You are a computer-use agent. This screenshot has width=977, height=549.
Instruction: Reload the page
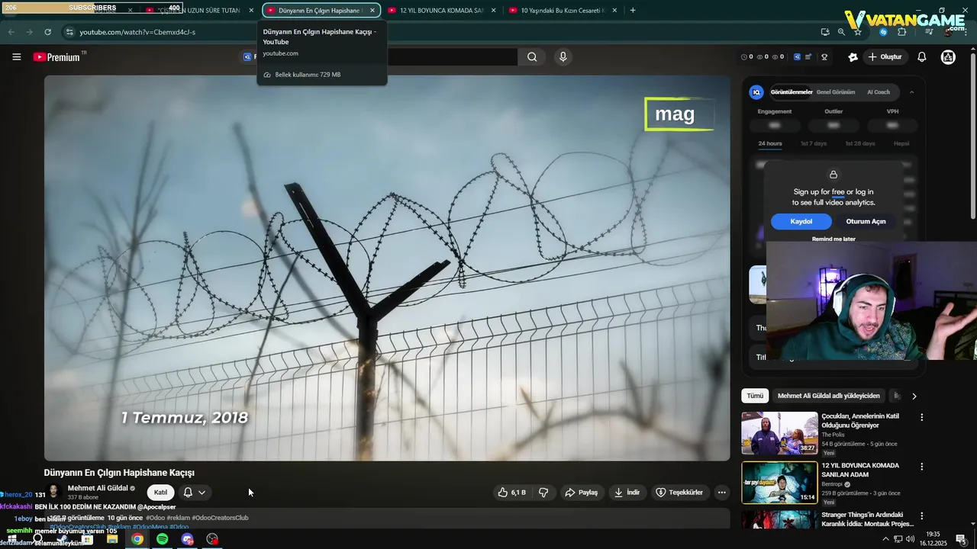click(47, 32)
